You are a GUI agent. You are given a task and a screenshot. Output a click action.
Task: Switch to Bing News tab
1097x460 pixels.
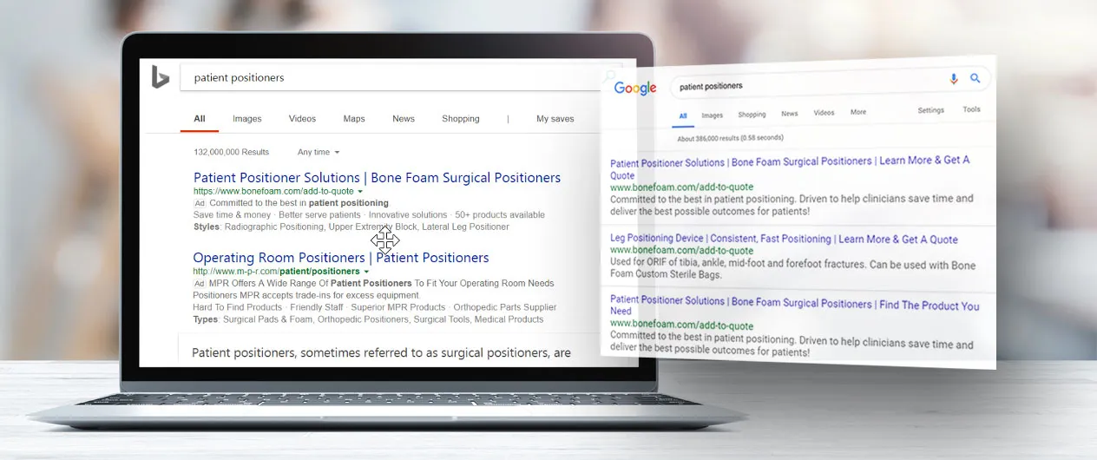[404, 119]
